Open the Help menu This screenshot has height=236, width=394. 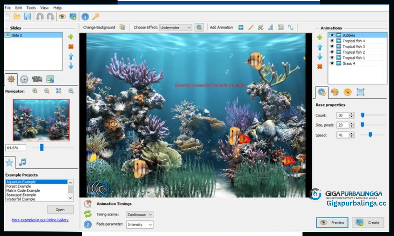coord(57,8)
